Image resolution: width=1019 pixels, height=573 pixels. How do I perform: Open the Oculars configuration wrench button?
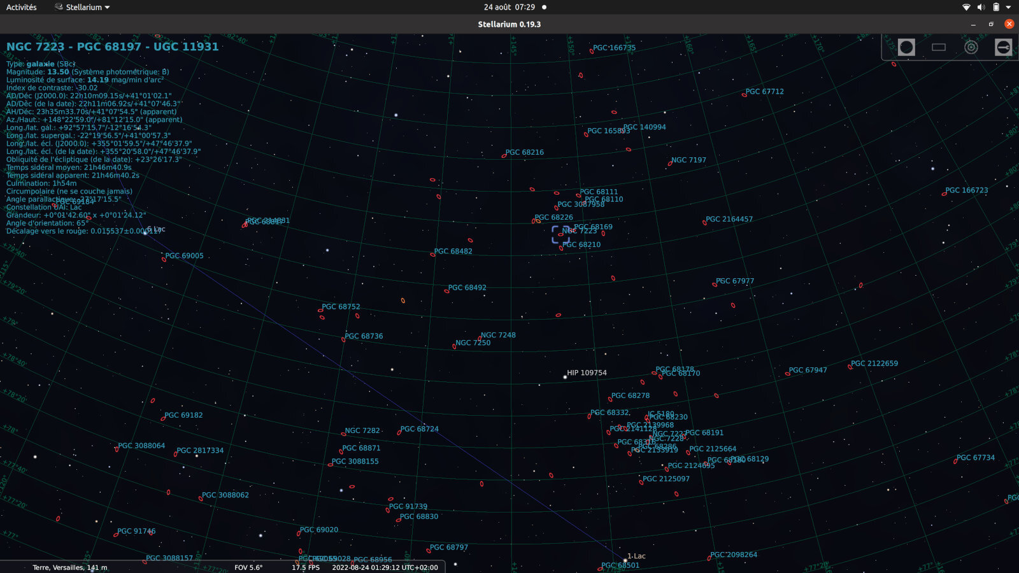click(x=1003, y=47)
